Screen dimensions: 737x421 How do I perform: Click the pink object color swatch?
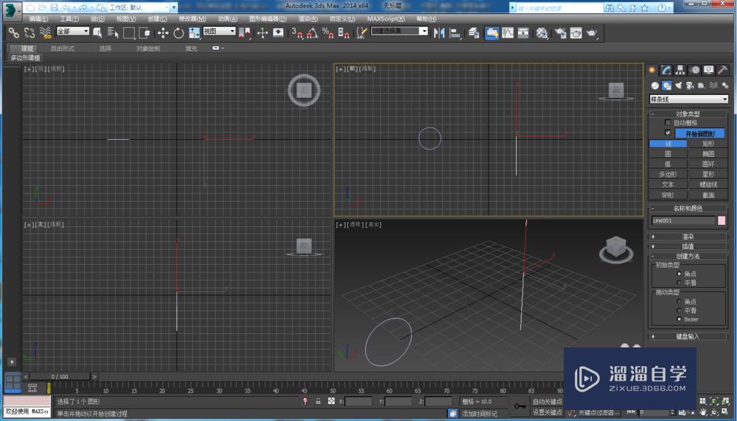pyautogui.click(x=722, y=221)
